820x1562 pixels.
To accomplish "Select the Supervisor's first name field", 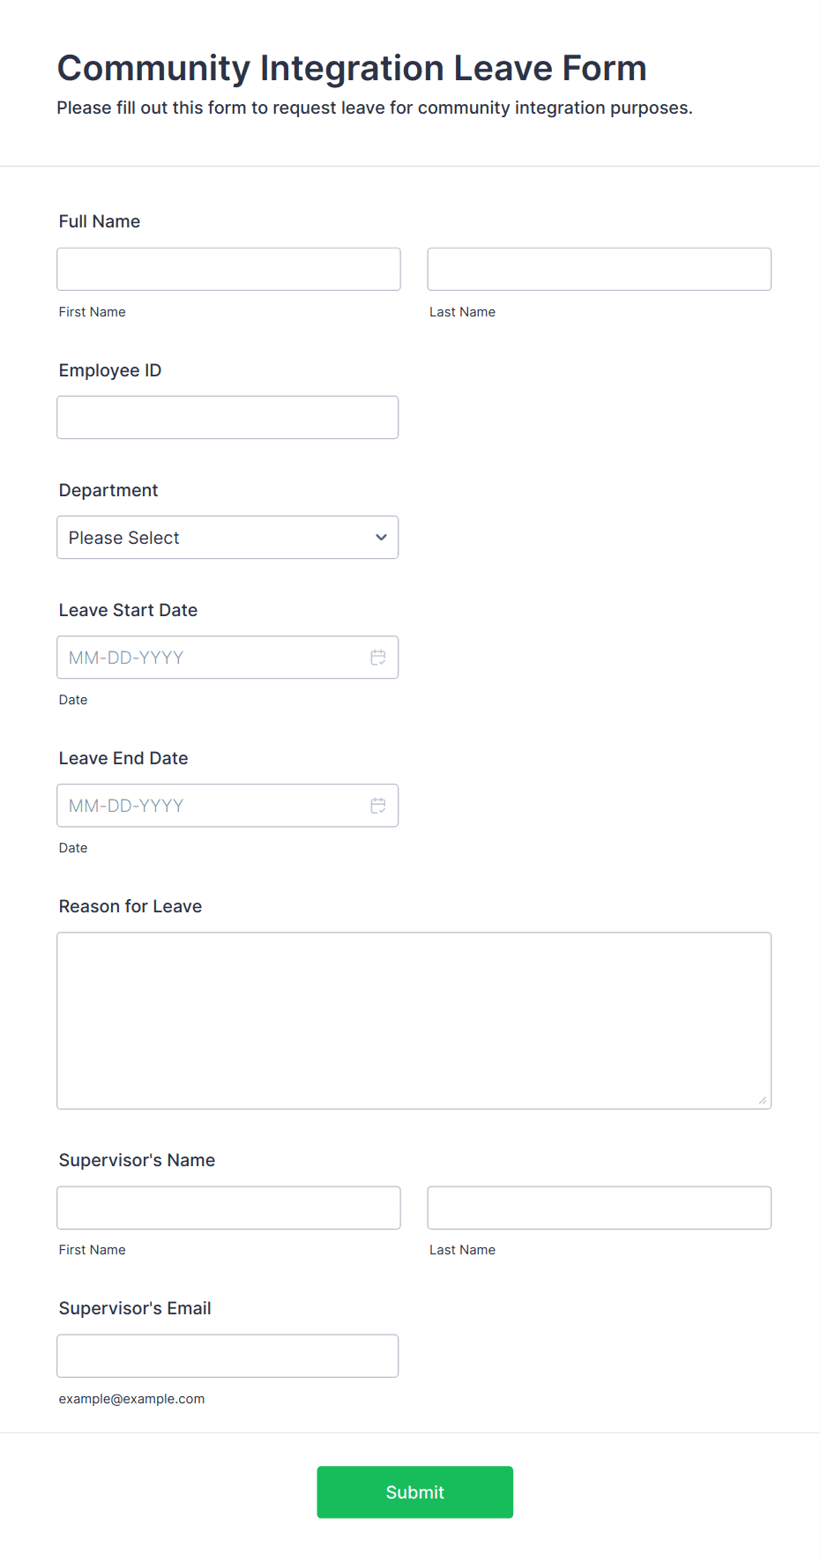I will click(x=228, y=1208).
